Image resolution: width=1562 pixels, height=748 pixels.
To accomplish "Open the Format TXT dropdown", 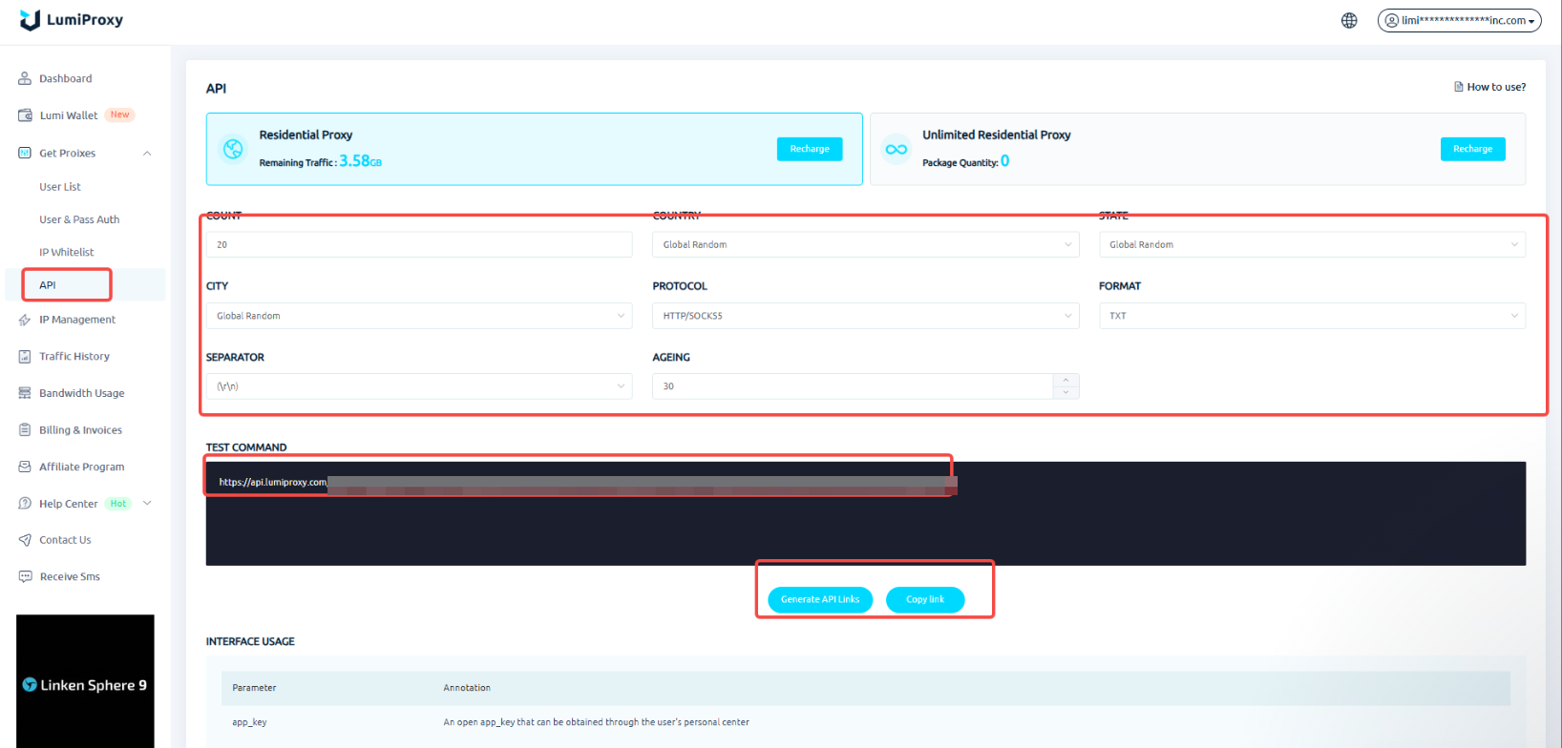I will pyautogui.click(x=1311, y=316).
